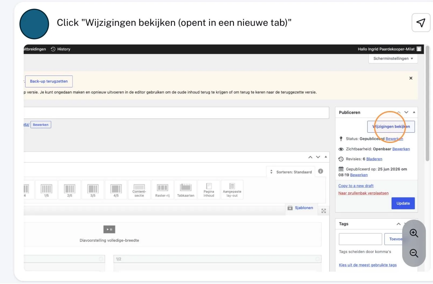Click the blue Update button
The width and height of the screenshot is (433, 284).
[403, 203]
